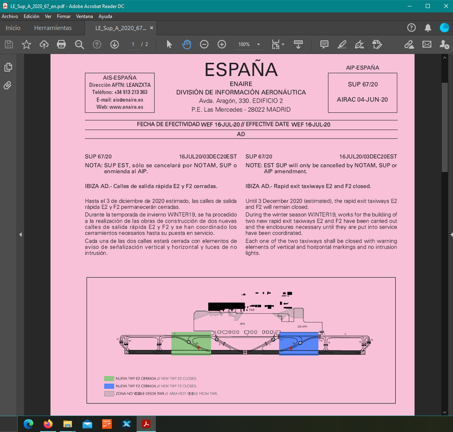Click the blue F2 closed area on chart

[299, 343]
